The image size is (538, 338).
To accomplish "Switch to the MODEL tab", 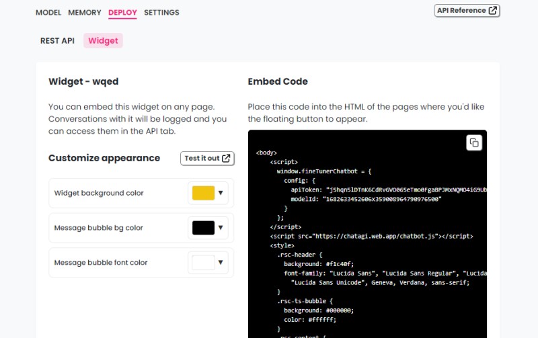I will point(48,13).
